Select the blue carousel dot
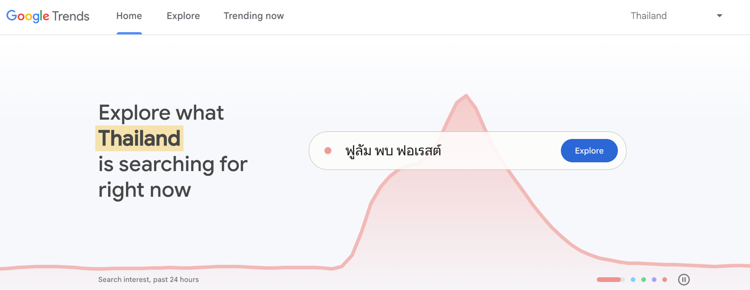750x290 pixels. (632, 279)
